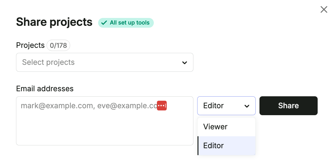Focus the Email addresses text area
Screen dimensions: 334x163
tap(105, 121)
